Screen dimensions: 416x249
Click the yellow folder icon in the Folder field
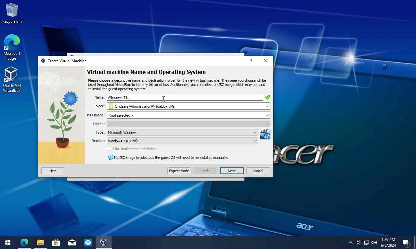pyautogui.click(x=111, y=106)
